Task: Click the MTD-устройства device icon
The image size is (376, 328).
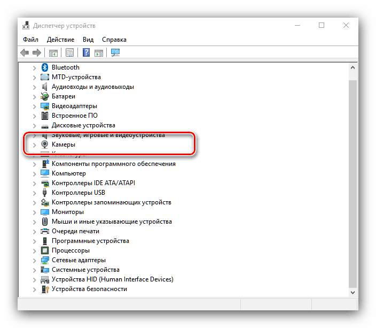Action: (45, 77)
